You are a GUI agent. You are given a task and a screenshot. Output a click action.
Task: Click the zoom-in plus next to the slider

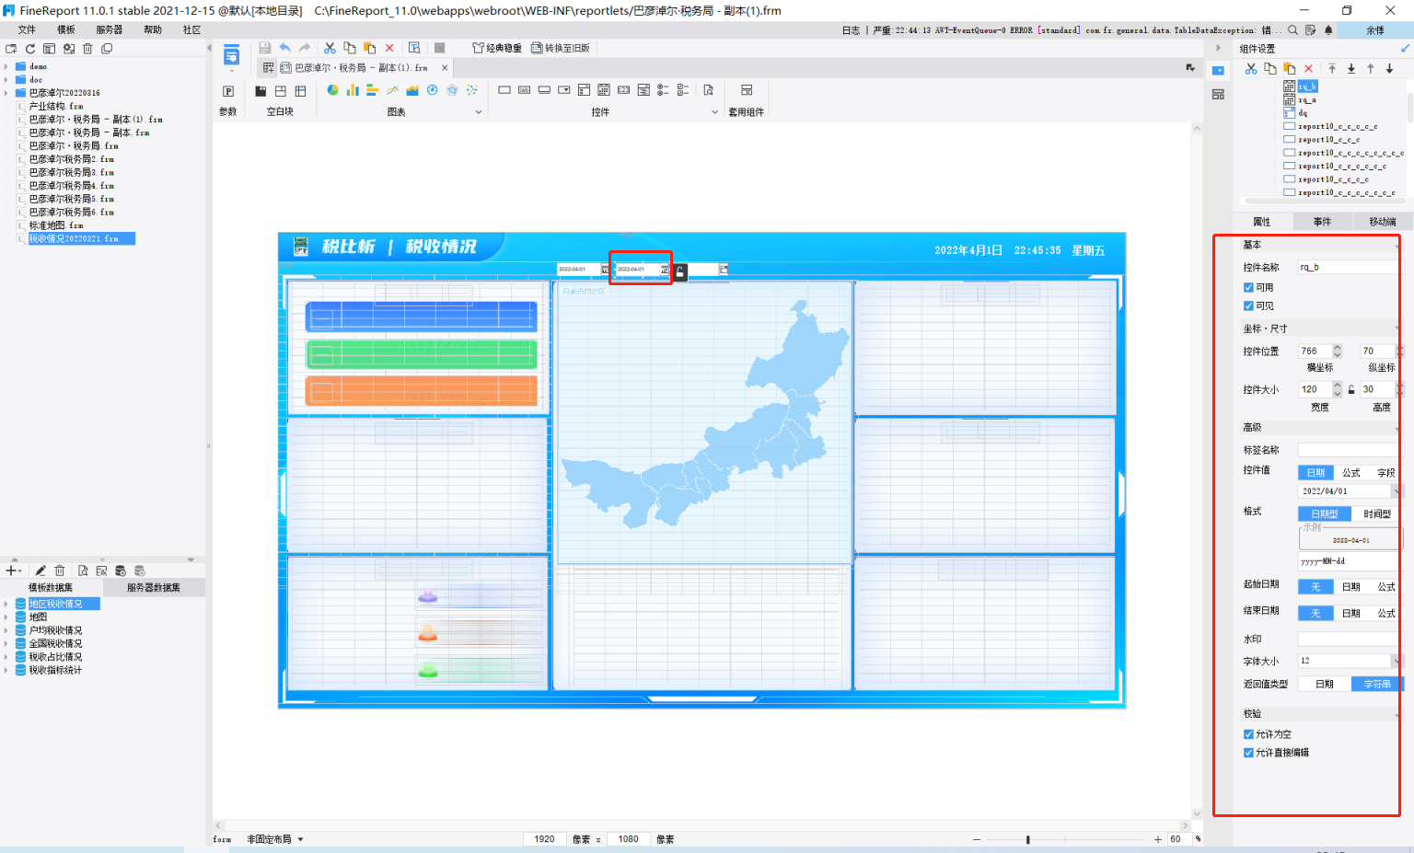1158,839
